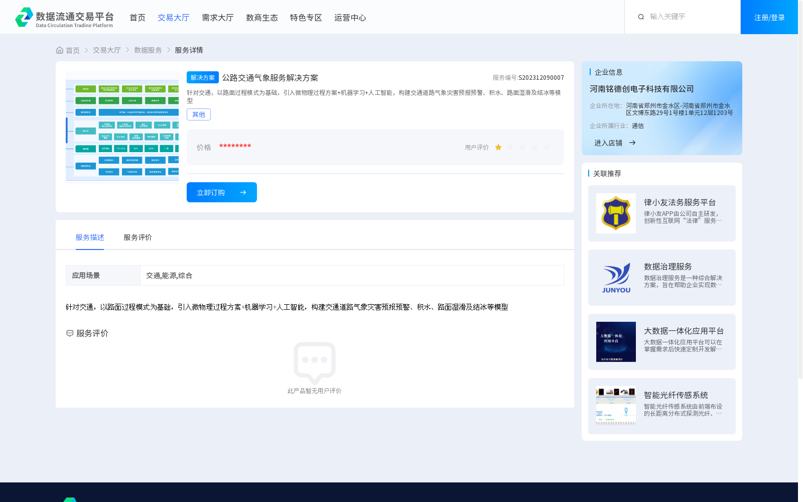The image size is (803, 502).
Task: Click the arrow next to 进入店铺
Action: 632,143
